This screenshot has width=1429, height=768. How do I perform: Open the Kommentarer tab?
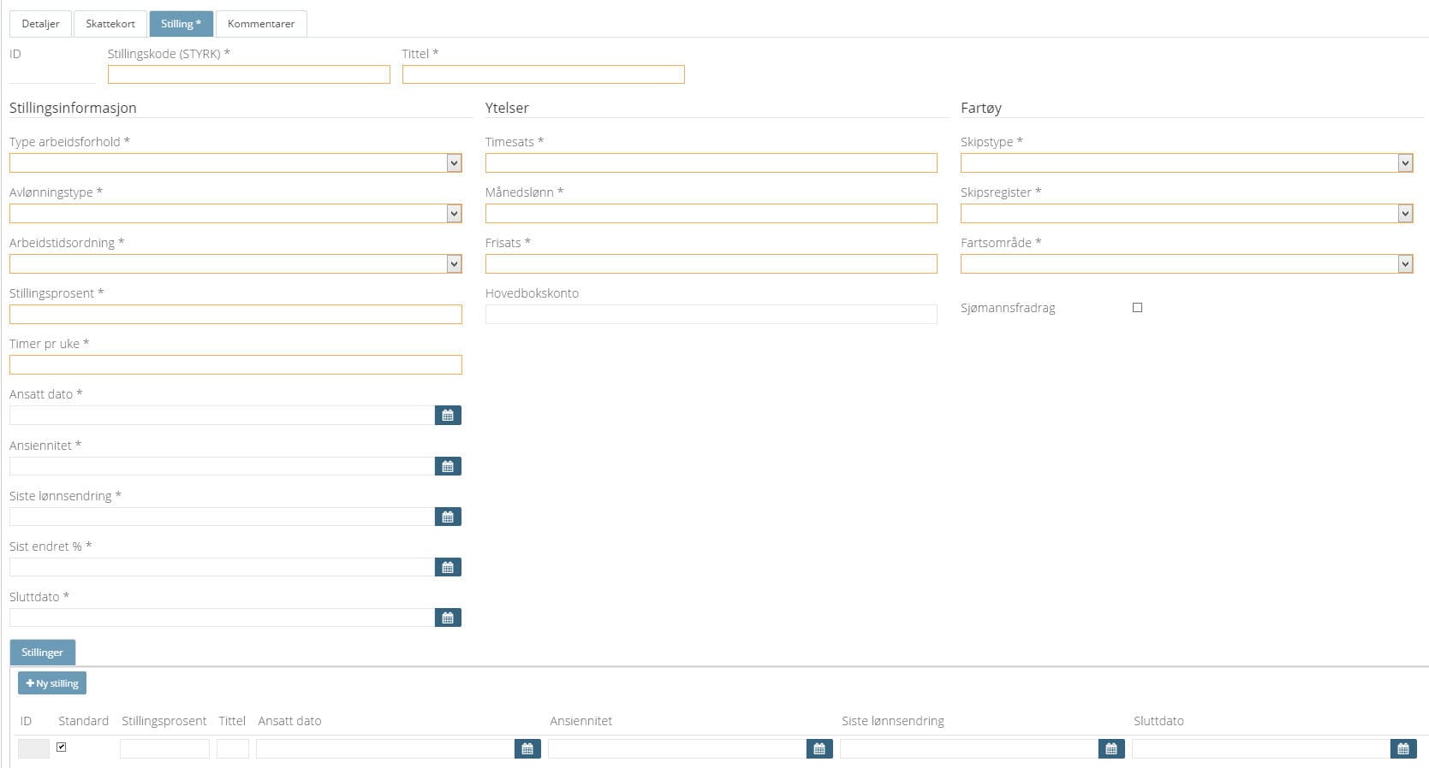click(261, 24)
